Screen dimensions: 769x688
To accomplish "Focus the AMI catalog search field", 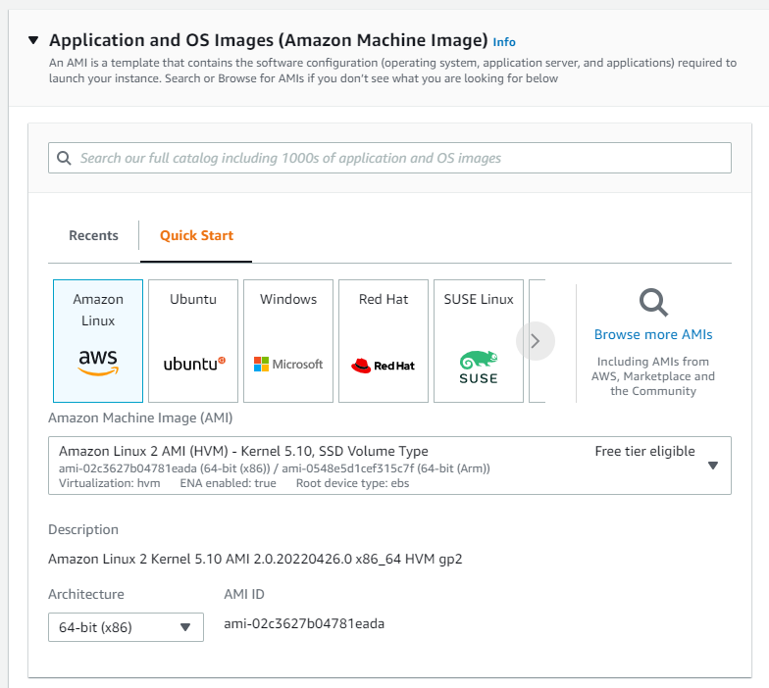I will point(389,158).
